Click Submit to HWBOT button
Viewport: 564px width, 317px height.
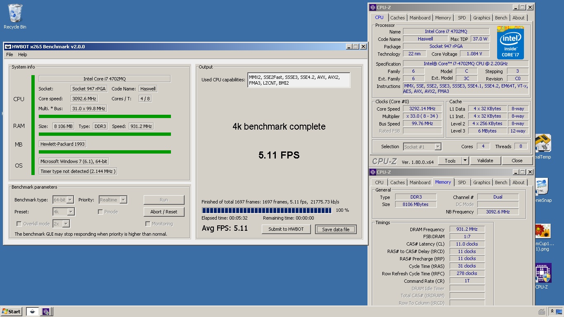coord(286,229)
